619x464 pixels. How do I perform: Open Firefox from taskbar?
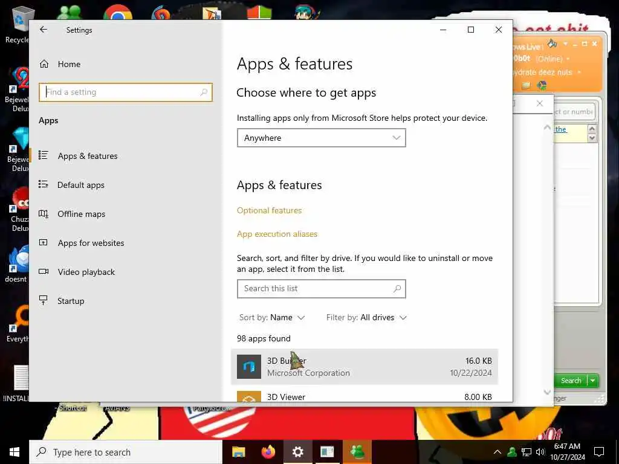[x=268, y=452]
